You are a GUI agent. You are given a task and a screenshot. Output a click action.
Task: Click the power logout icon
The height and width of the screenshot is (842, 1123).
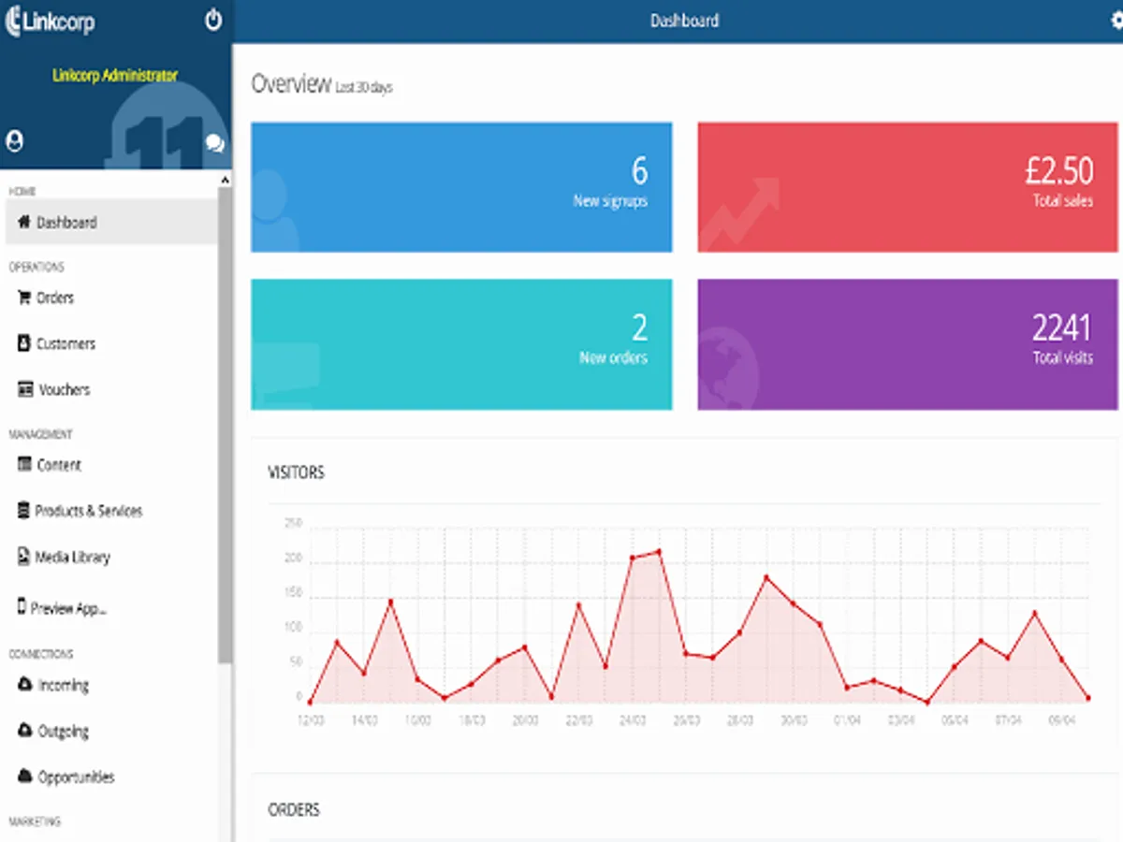(213, 20)
